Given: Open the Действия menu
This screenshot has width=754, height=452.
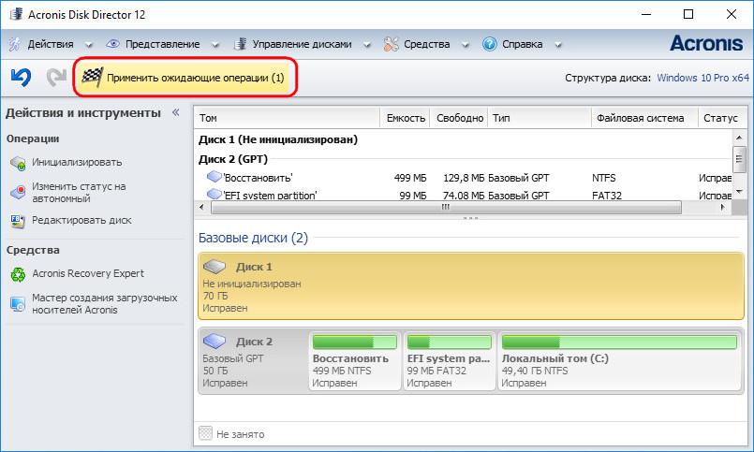Looking at the screenshot, I should pyautogui.click(x=51, y=44).
